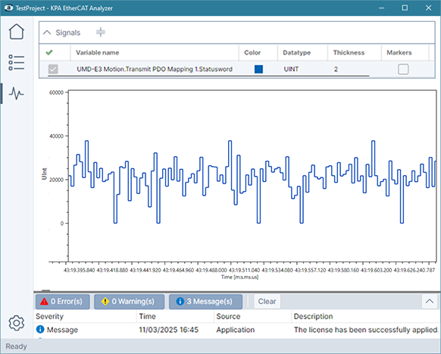Click the blue info icon in Message row
This screenshot has width=441, height=354.
[x=40, y=329]
